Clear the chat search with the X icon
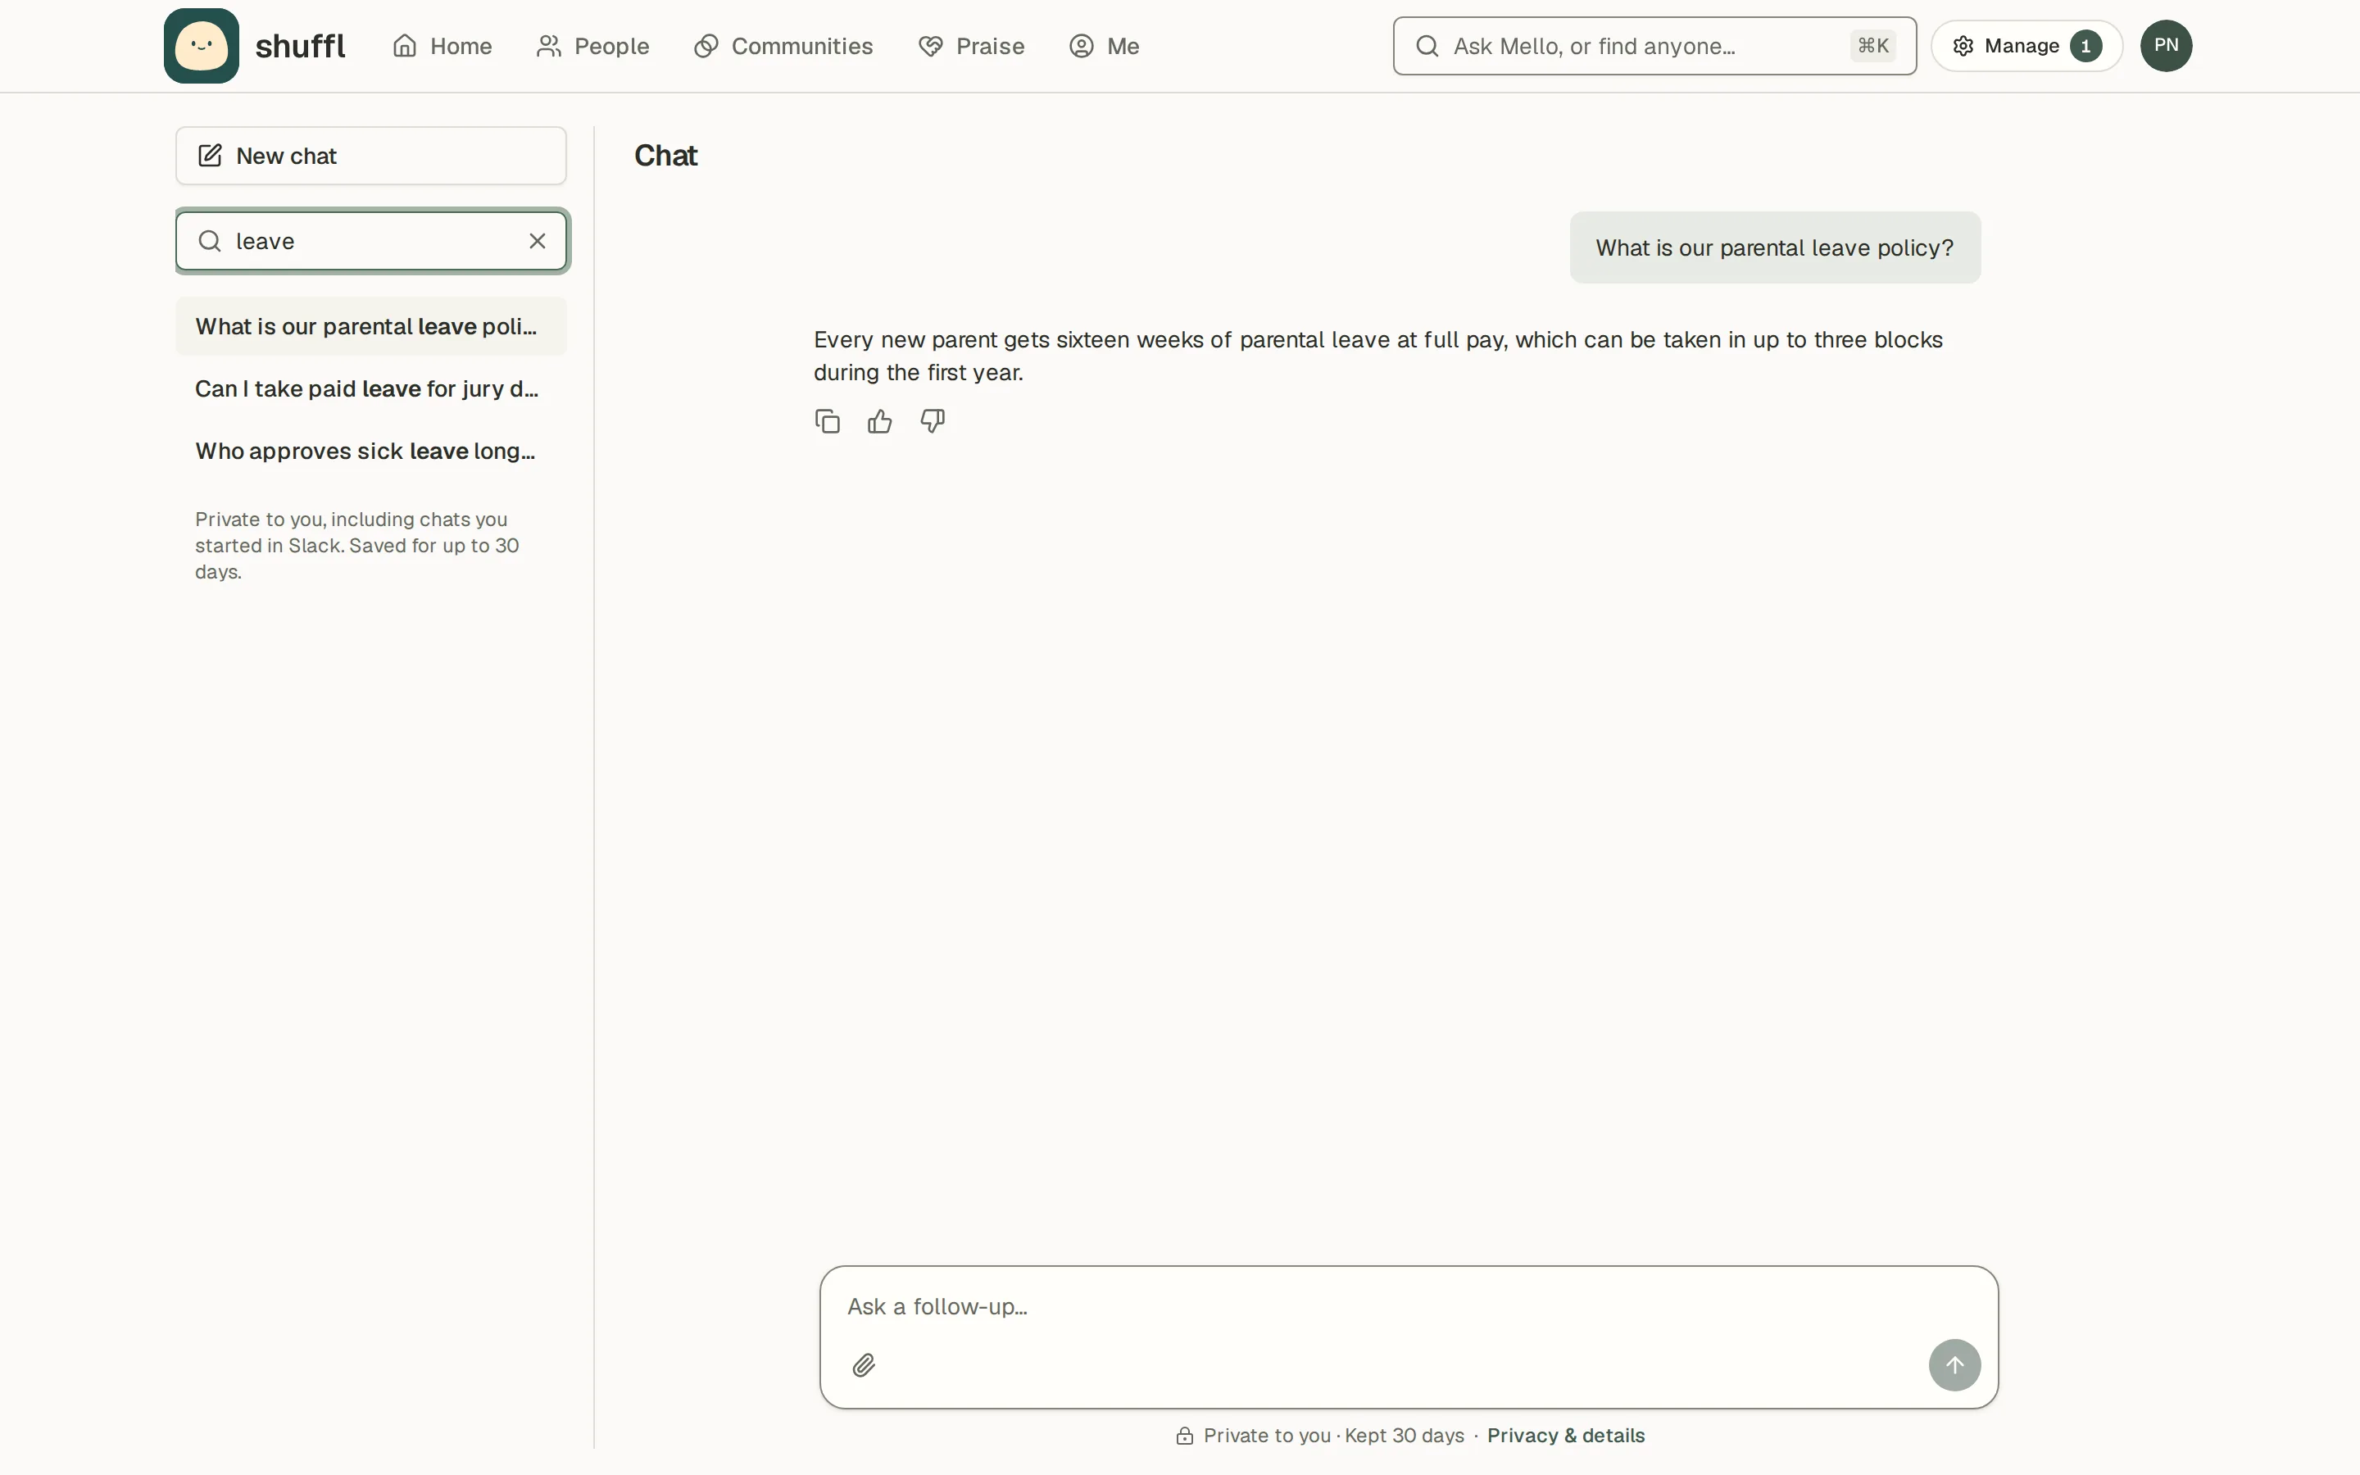 pyautogui.click(x=538, y=241)
